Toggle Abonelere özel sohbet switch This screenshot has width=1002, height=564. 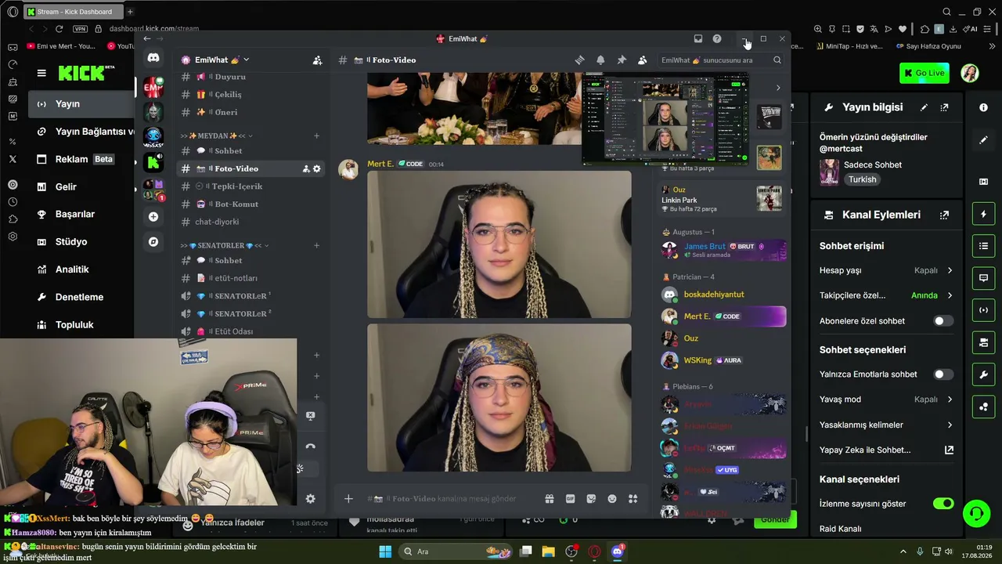943,321
